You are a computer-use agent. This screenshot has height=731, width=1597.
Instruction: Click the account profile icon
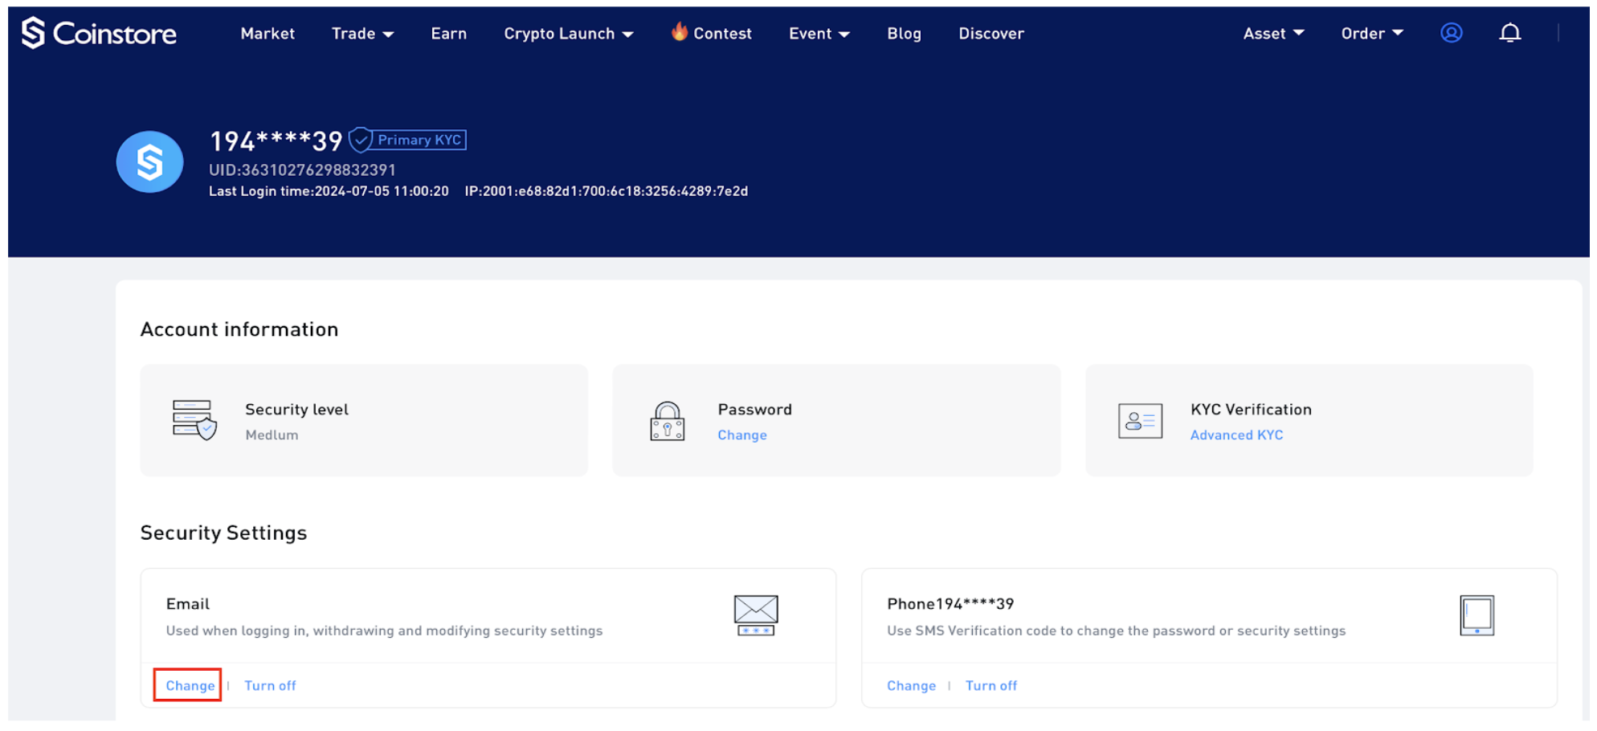point(1451,33)
